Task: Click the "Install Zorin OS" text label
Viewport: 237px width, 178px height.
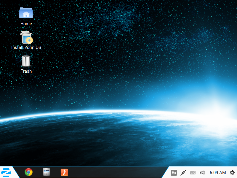Action: click(x=26, y=47)
